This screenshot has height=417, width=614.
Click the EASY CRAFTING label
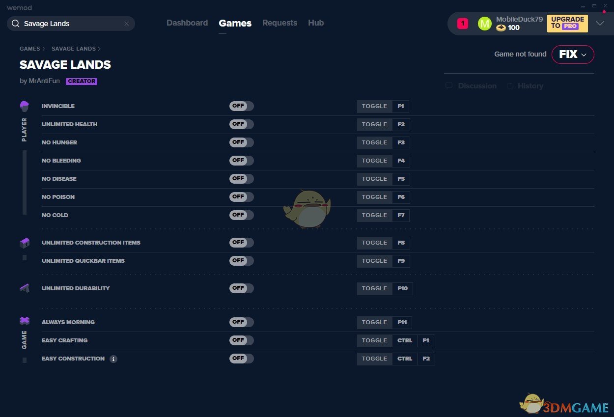[x=65, y=340]
